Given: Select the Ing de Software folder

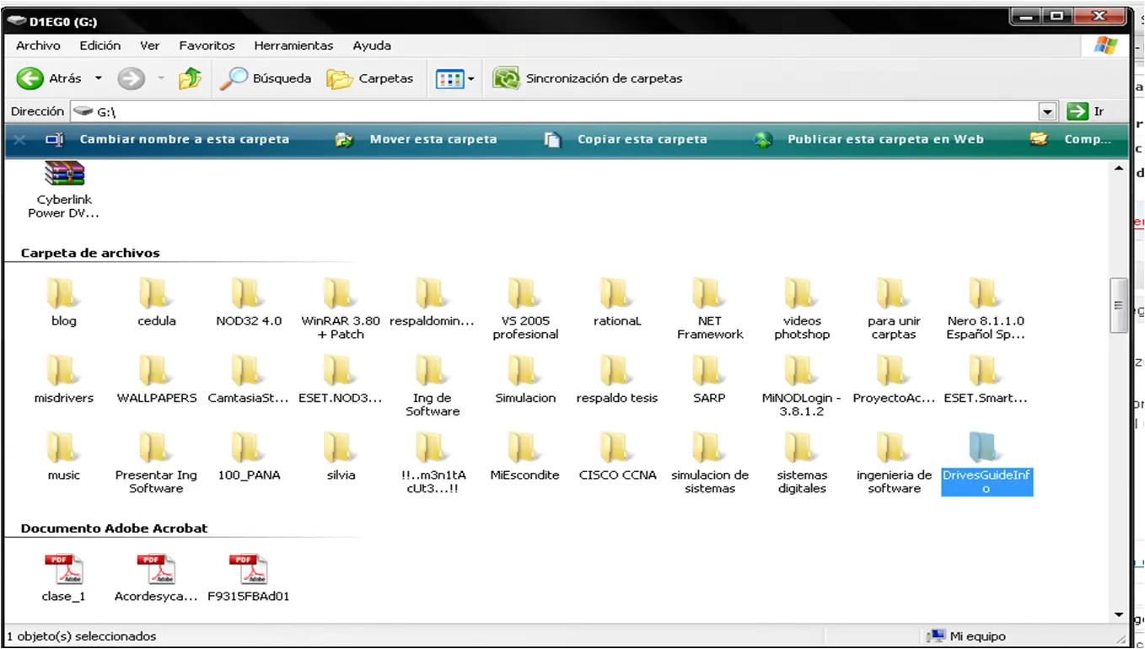Looking at the screenshot, I should click(x=433, y=385).
